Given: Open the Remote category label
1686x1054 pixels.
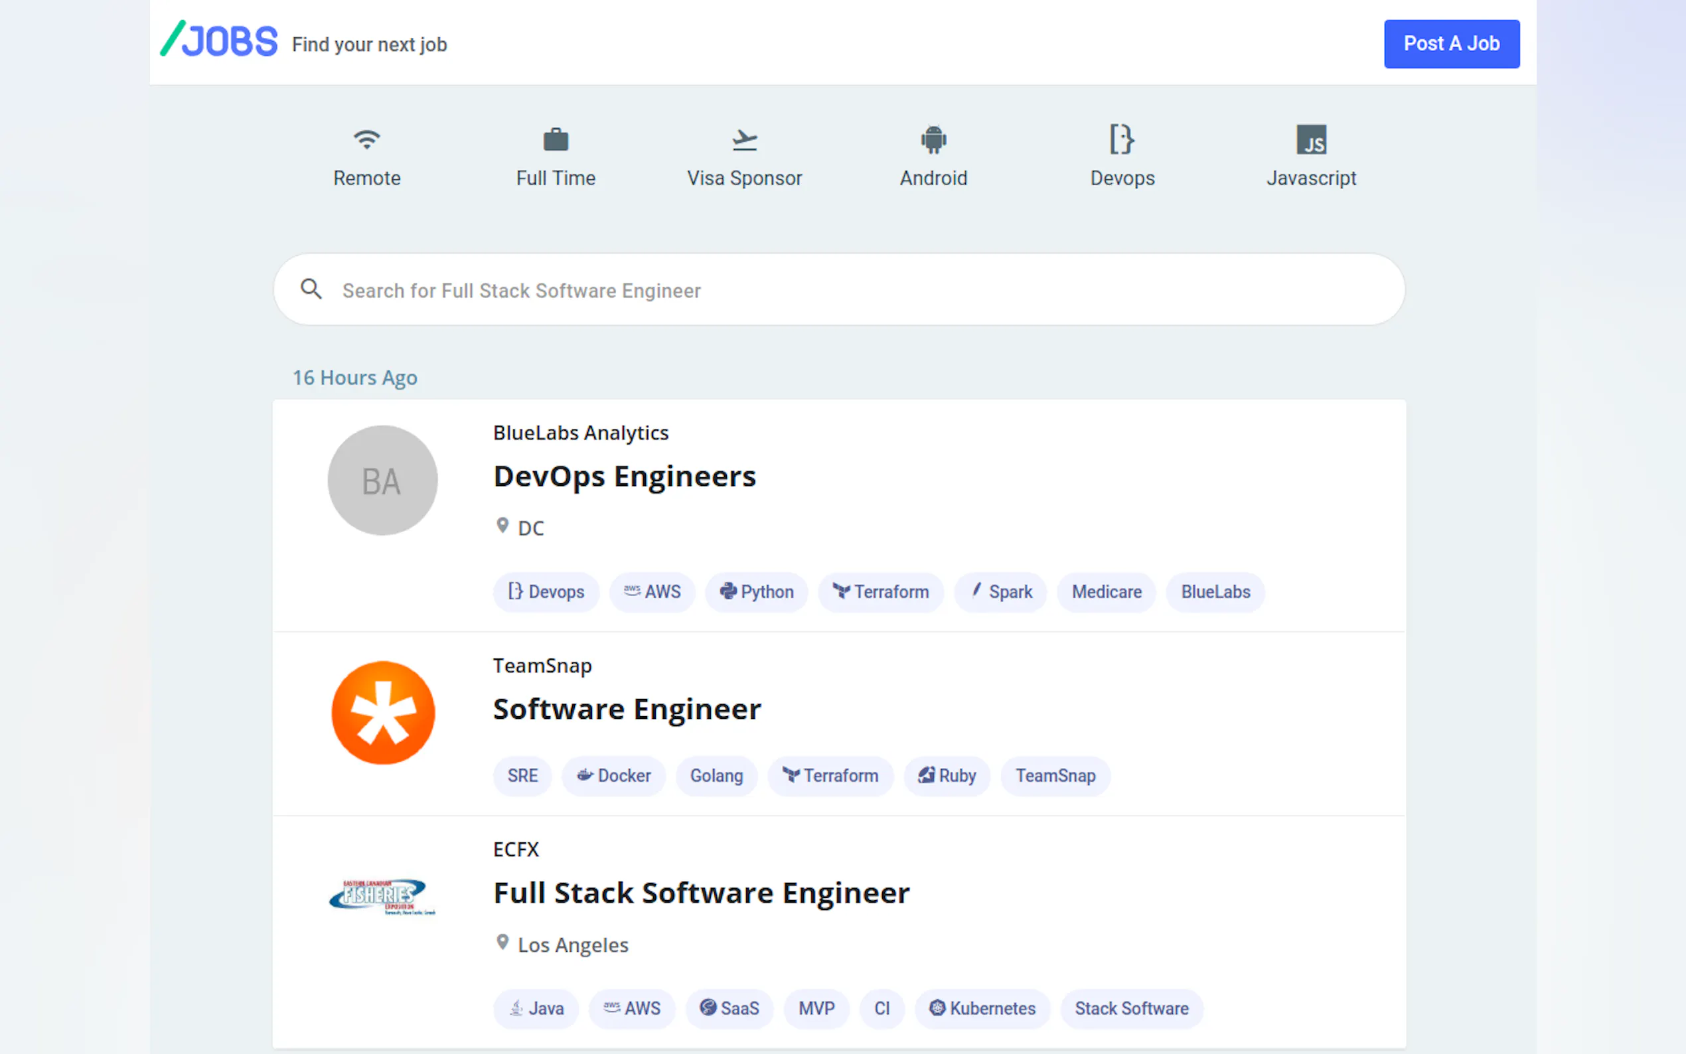Looking at the screenshot, I should coord(366,179).
